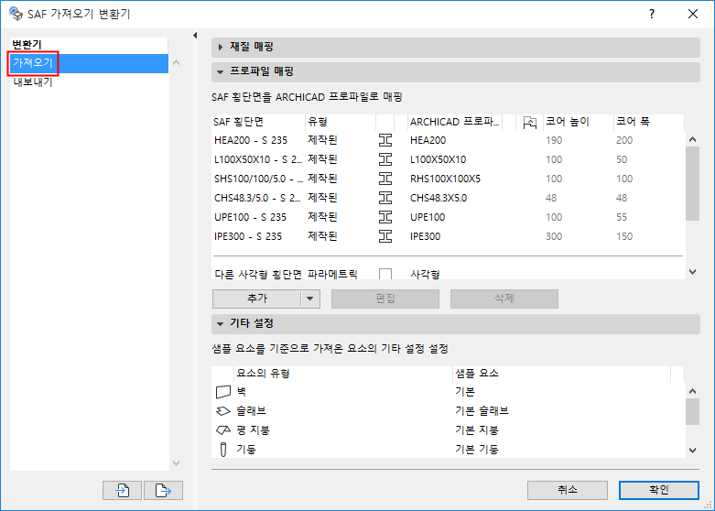The height and width of the screenshot is (511, 715).
Task: Click sample element 기본 기둥
Action: click(x=477, y=450)
